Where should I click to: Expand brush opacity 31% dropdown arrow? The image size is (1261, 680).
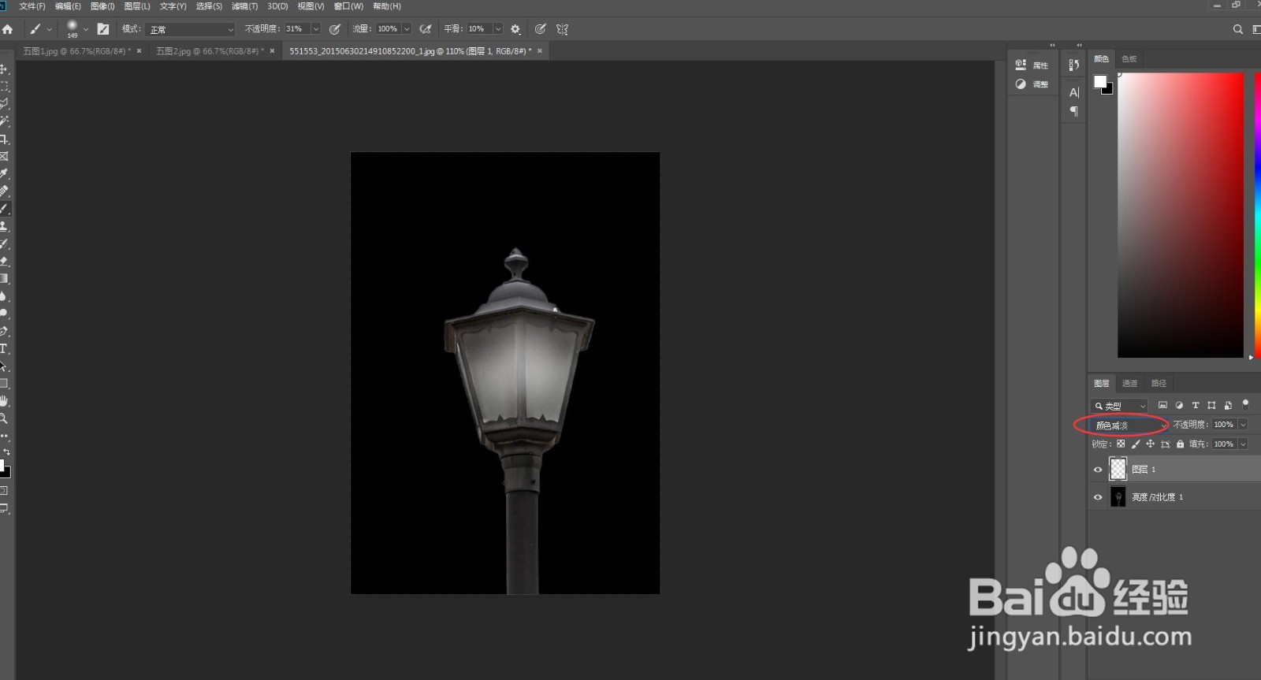pos(316,29)
